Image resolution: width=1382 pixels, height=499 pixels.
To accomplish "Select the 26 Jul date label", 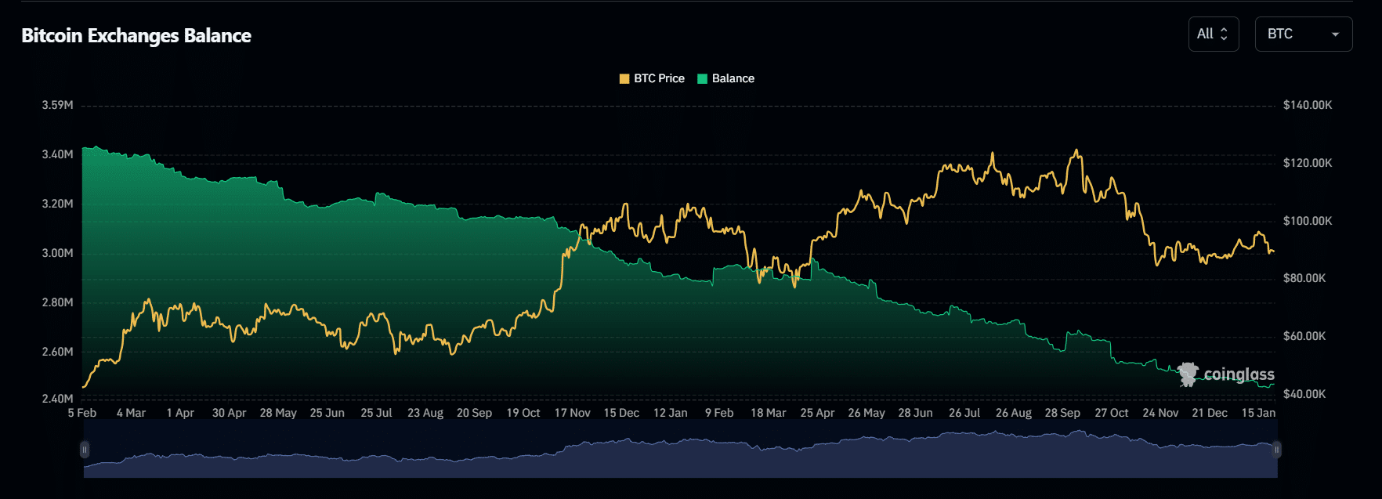I will (964, 413).
